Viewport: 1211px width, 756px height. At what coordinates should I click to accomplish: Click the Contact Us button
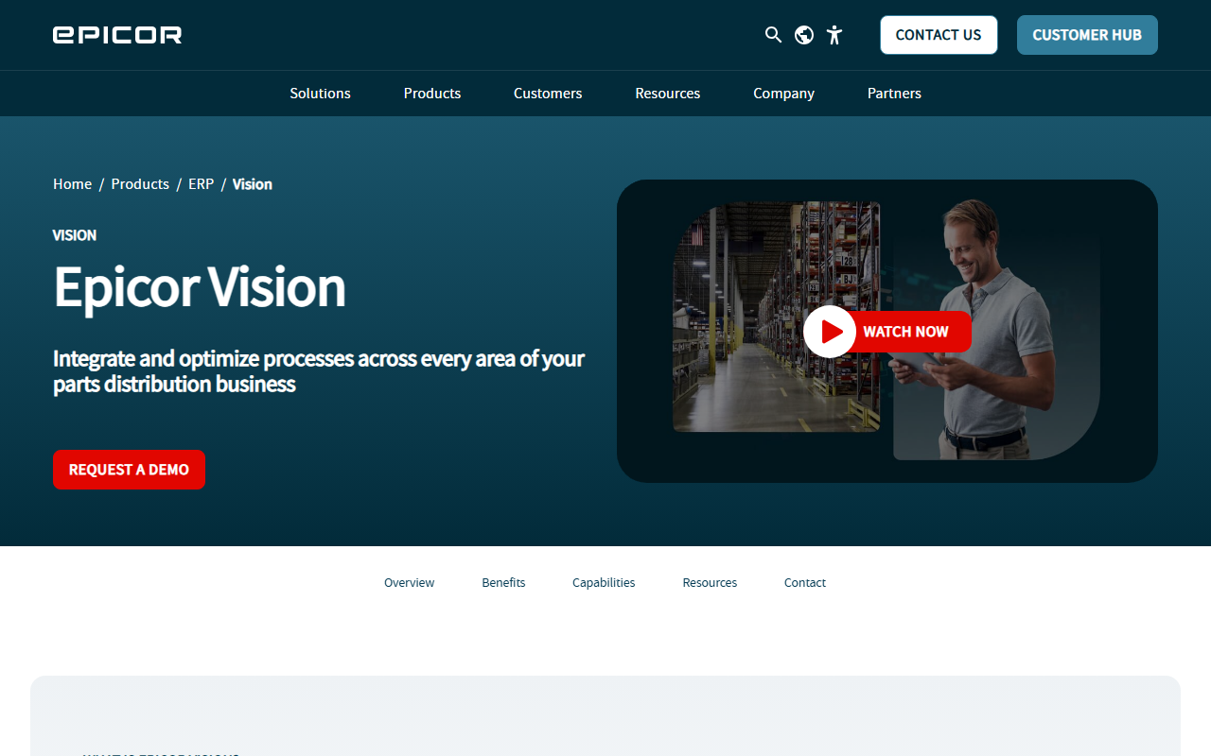[939, 35]
